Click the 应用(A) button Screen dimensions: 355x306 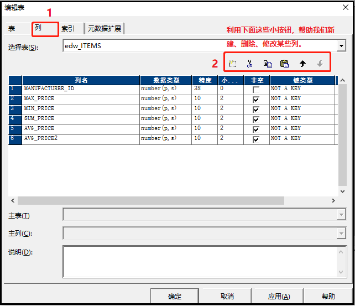pos(279,296)
